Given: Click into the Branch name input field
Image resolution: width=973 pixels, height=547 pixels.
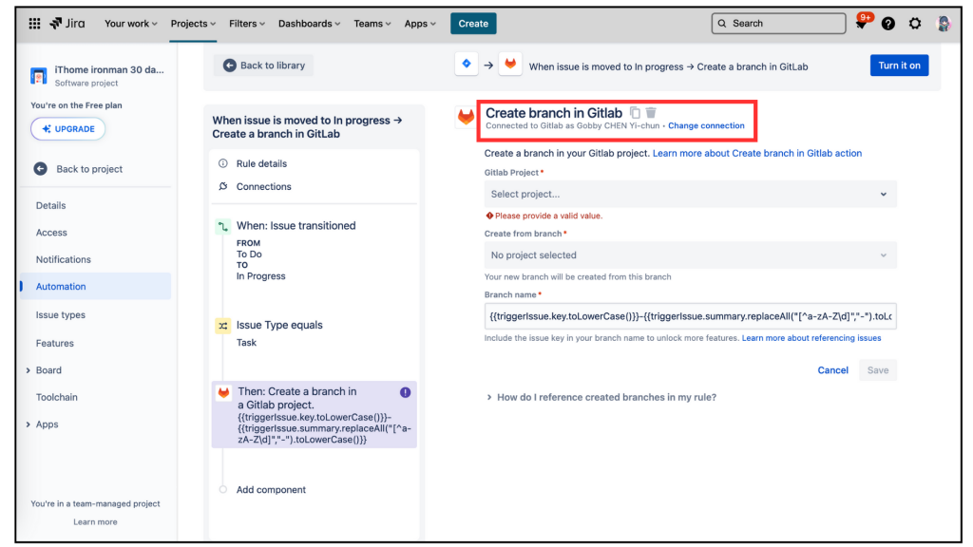Looking at the screenshot, I should pos(690,316).
